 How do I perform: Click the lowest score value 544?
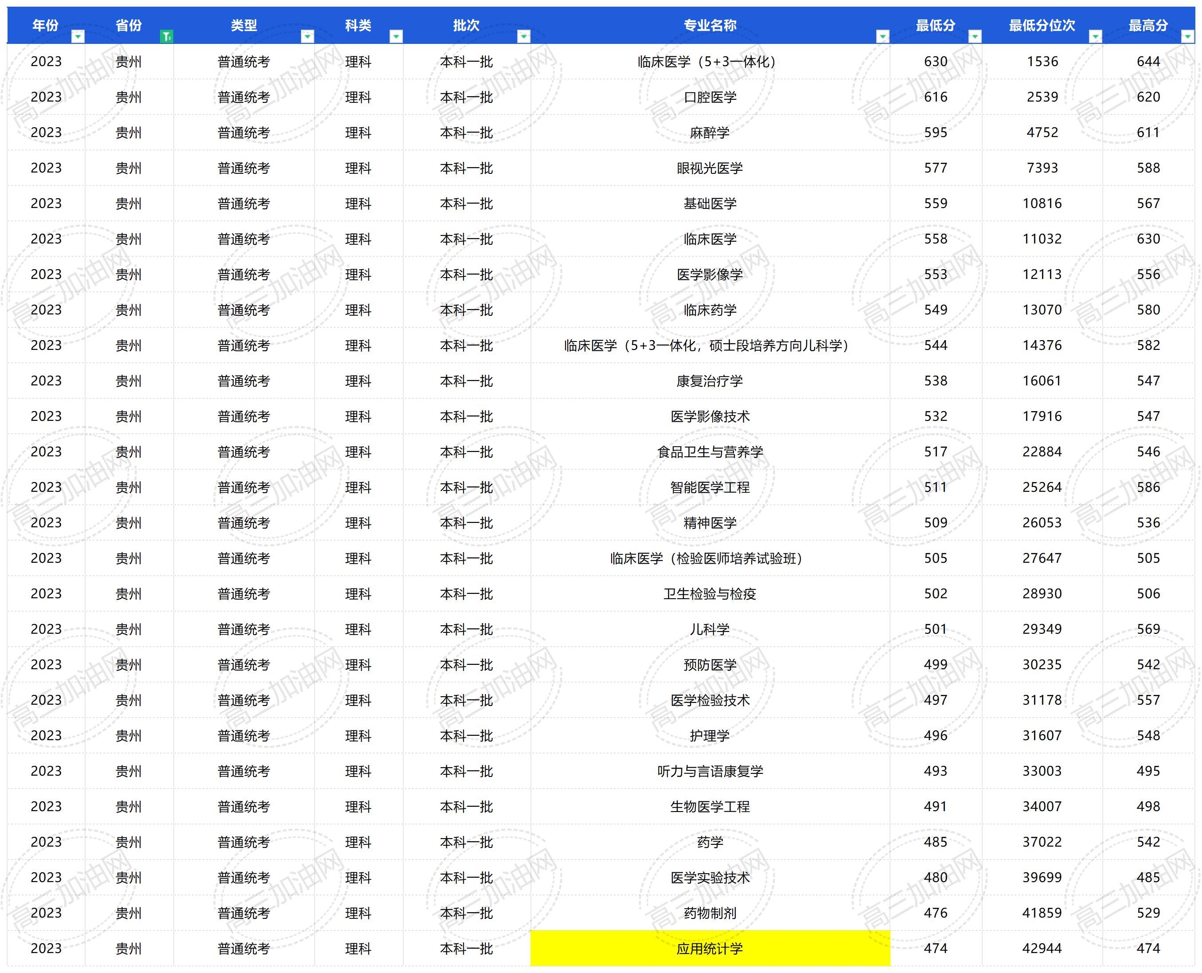(x=936, y=345)
